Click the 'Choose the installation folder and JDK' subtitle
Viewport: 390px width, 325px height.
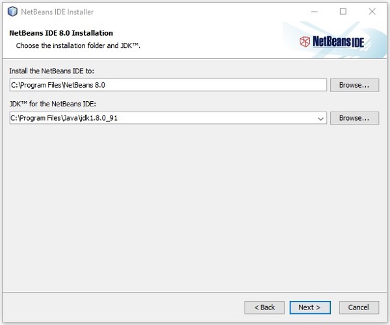(x=78, y=45)
